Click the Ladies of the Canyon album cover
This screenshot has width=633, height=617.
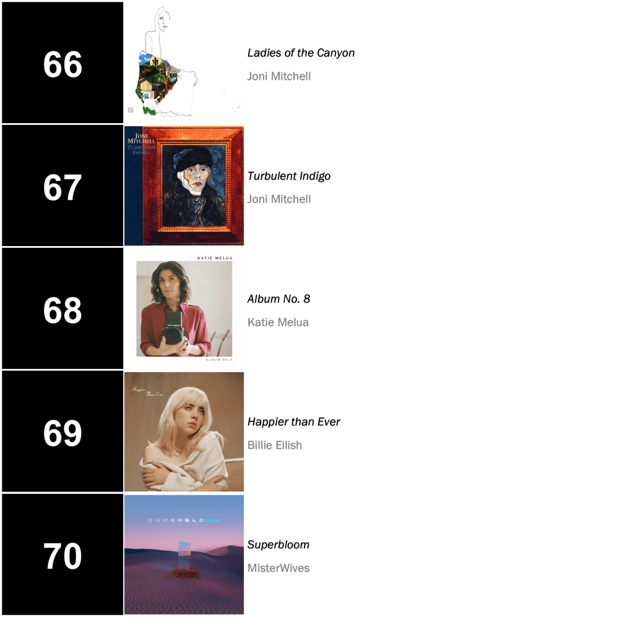point(184,63)
